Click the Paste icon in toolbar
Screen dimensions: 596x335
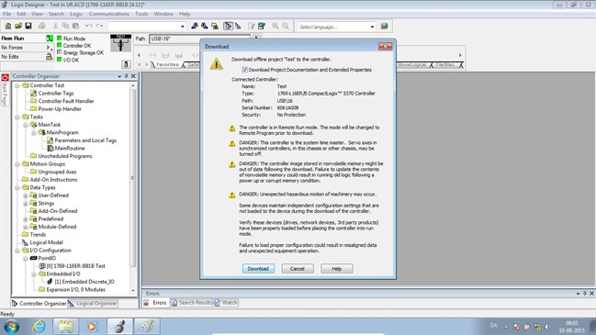tap(75, 27)
